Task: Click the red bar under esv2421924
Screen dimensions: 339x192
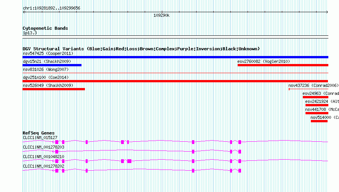Action: [317, 105]
